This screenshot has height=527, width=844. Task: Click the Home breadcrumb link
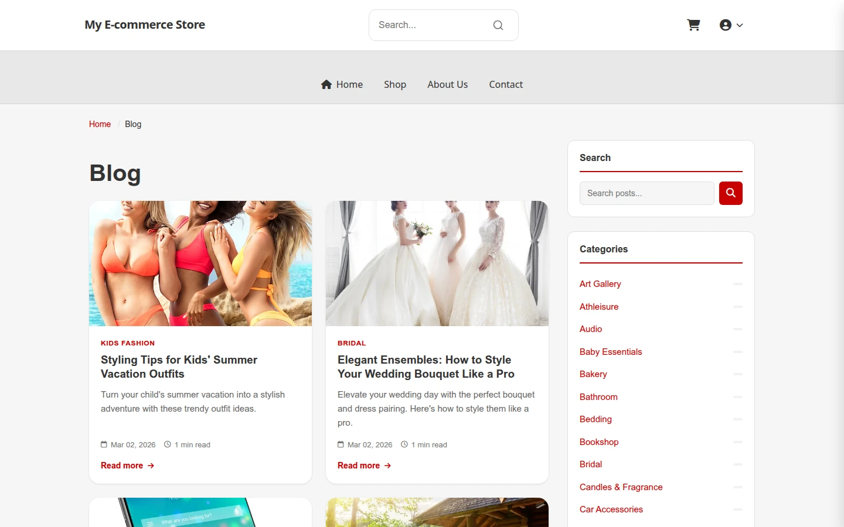100,124
